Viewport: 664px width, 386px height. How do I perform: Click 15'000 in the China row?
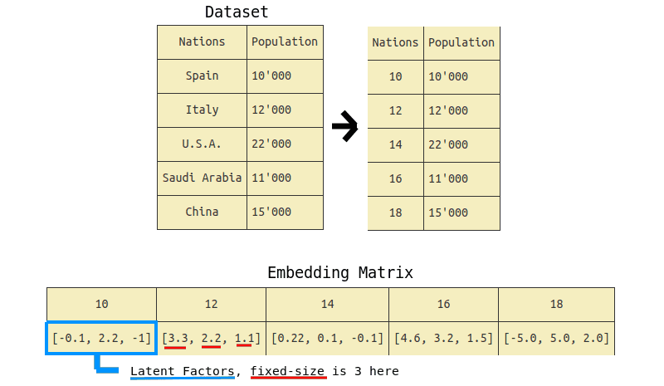pyautogui.click(x=285, y=213)
